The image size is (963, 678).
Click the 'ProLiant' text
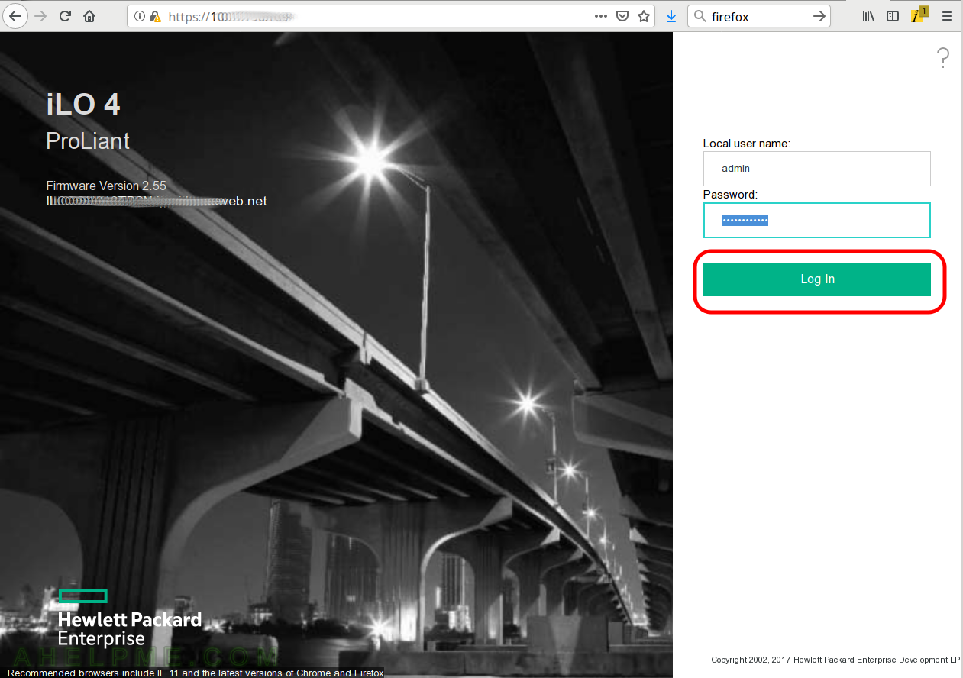pos(88,141)
